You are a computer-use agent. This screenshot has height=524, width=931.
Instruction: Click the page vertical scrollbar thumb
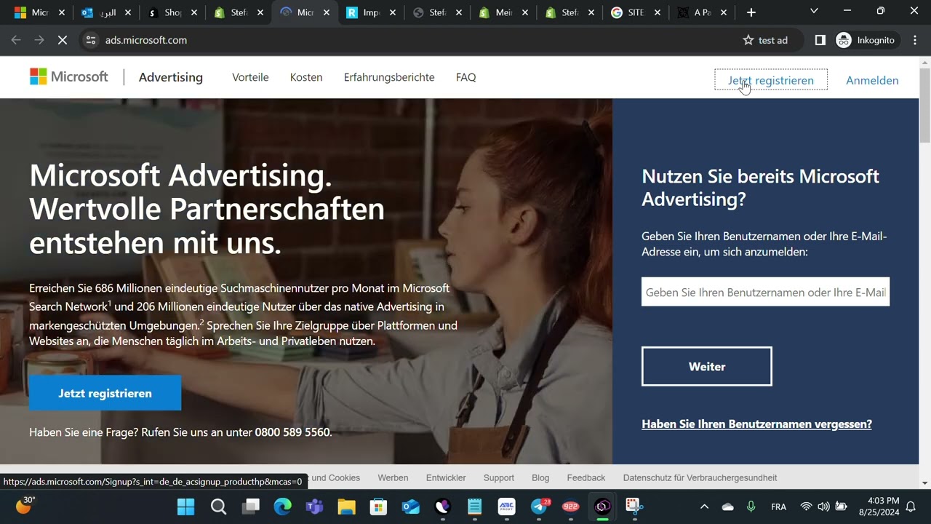coord(924,106)
